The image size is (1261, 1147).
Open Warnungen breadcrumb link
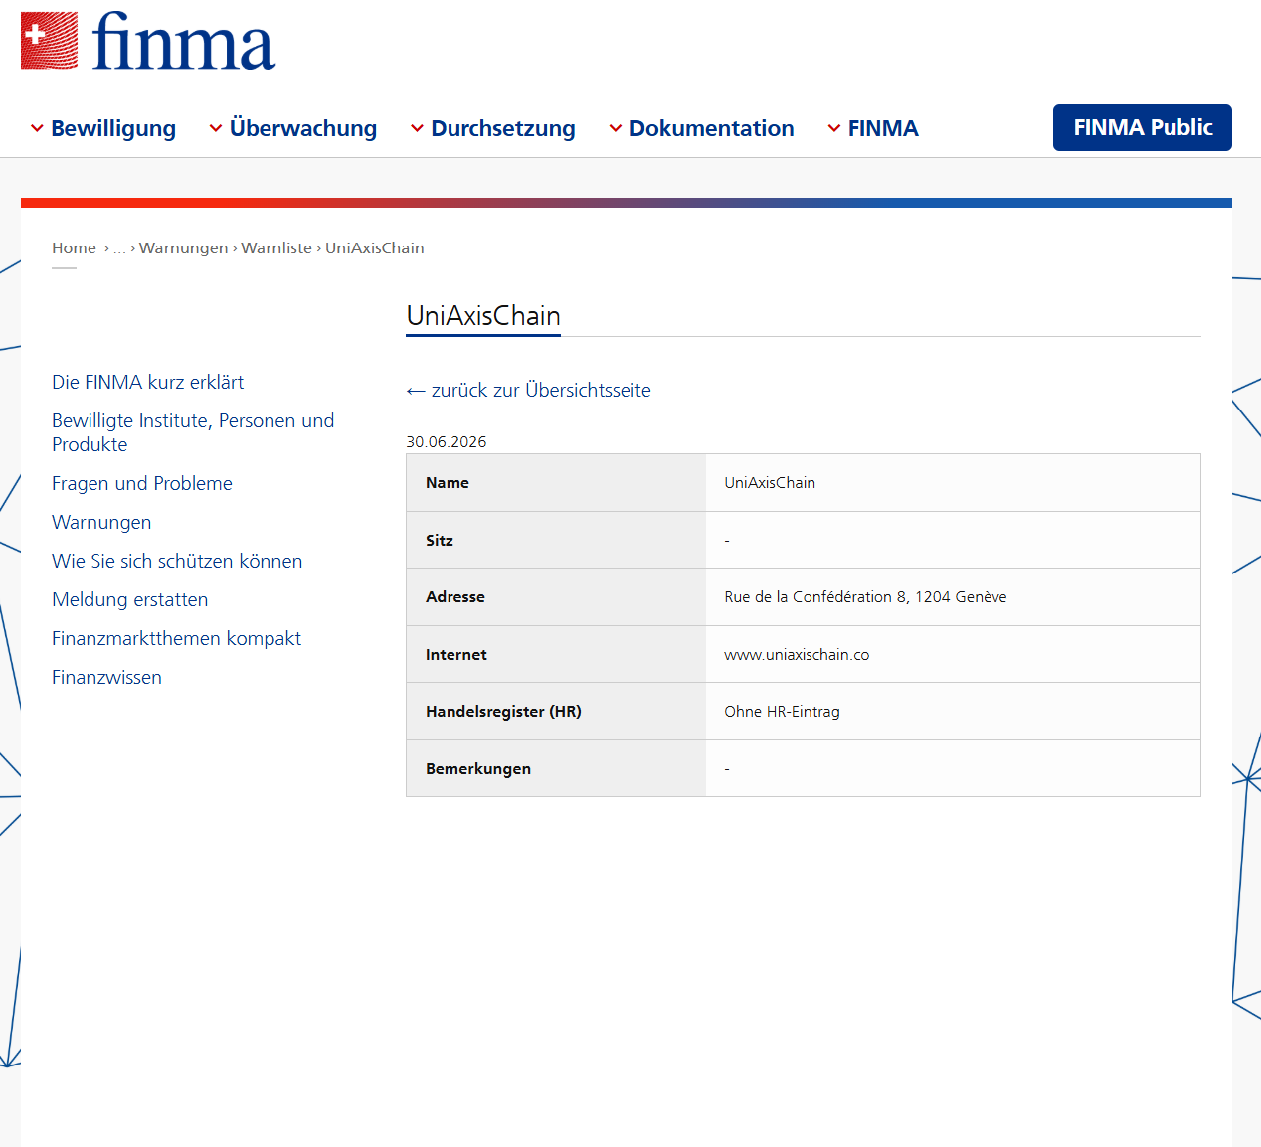(x=184, y=248)
